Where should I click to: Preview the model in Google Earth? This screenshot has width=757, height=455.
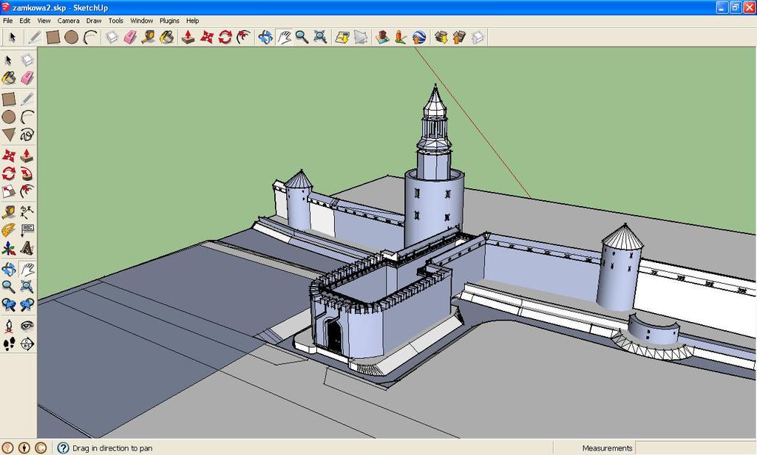coord(418,37)
